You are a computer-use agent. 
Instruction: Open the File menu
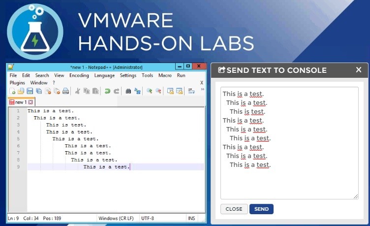coord(13,75)
